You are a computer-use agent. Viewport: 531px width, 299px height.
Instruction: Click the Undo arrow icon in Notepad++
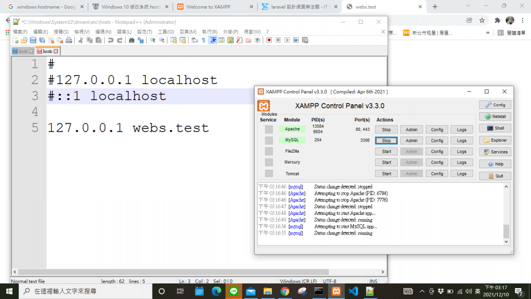pyautogui.click(x=110, y=40)
